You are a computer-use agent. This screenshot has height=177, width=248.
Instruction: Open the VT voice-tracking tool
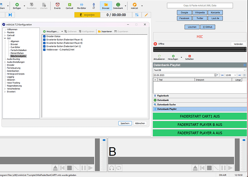pyautogui.click(x=94, y=6)
